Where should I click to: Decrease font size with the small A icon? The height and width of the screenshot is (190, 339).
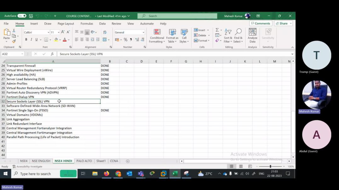point(68,32)
